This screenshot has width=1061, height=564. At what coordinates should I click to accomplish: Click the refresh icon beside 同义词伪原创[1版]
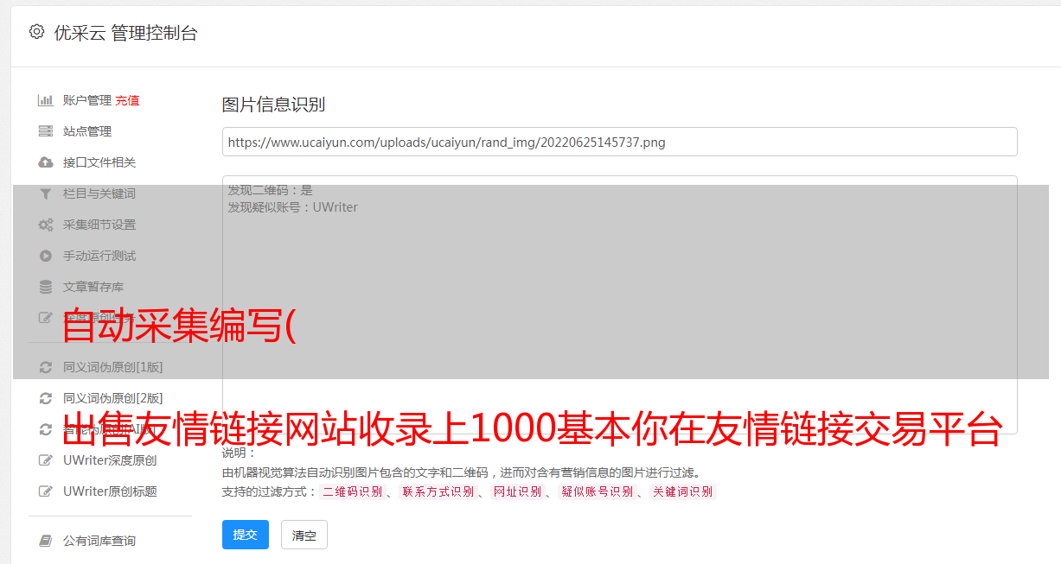pyautogui.click(x=46, y=367)
